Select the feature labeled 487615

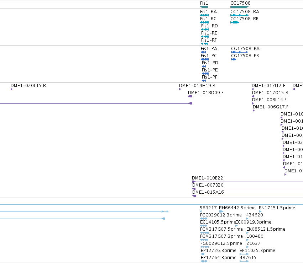(248, 258)
